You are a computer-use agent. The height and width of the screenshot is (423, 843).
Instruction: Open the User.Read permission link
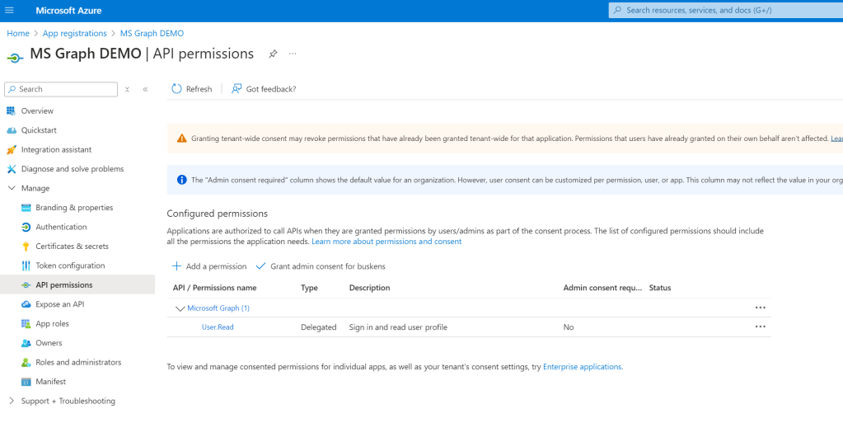point(218,327)
